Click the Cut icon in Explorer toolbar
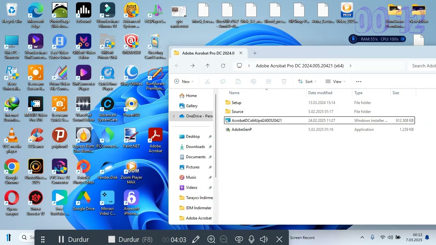This screenshot has height=245, width=436. [207, 81]
